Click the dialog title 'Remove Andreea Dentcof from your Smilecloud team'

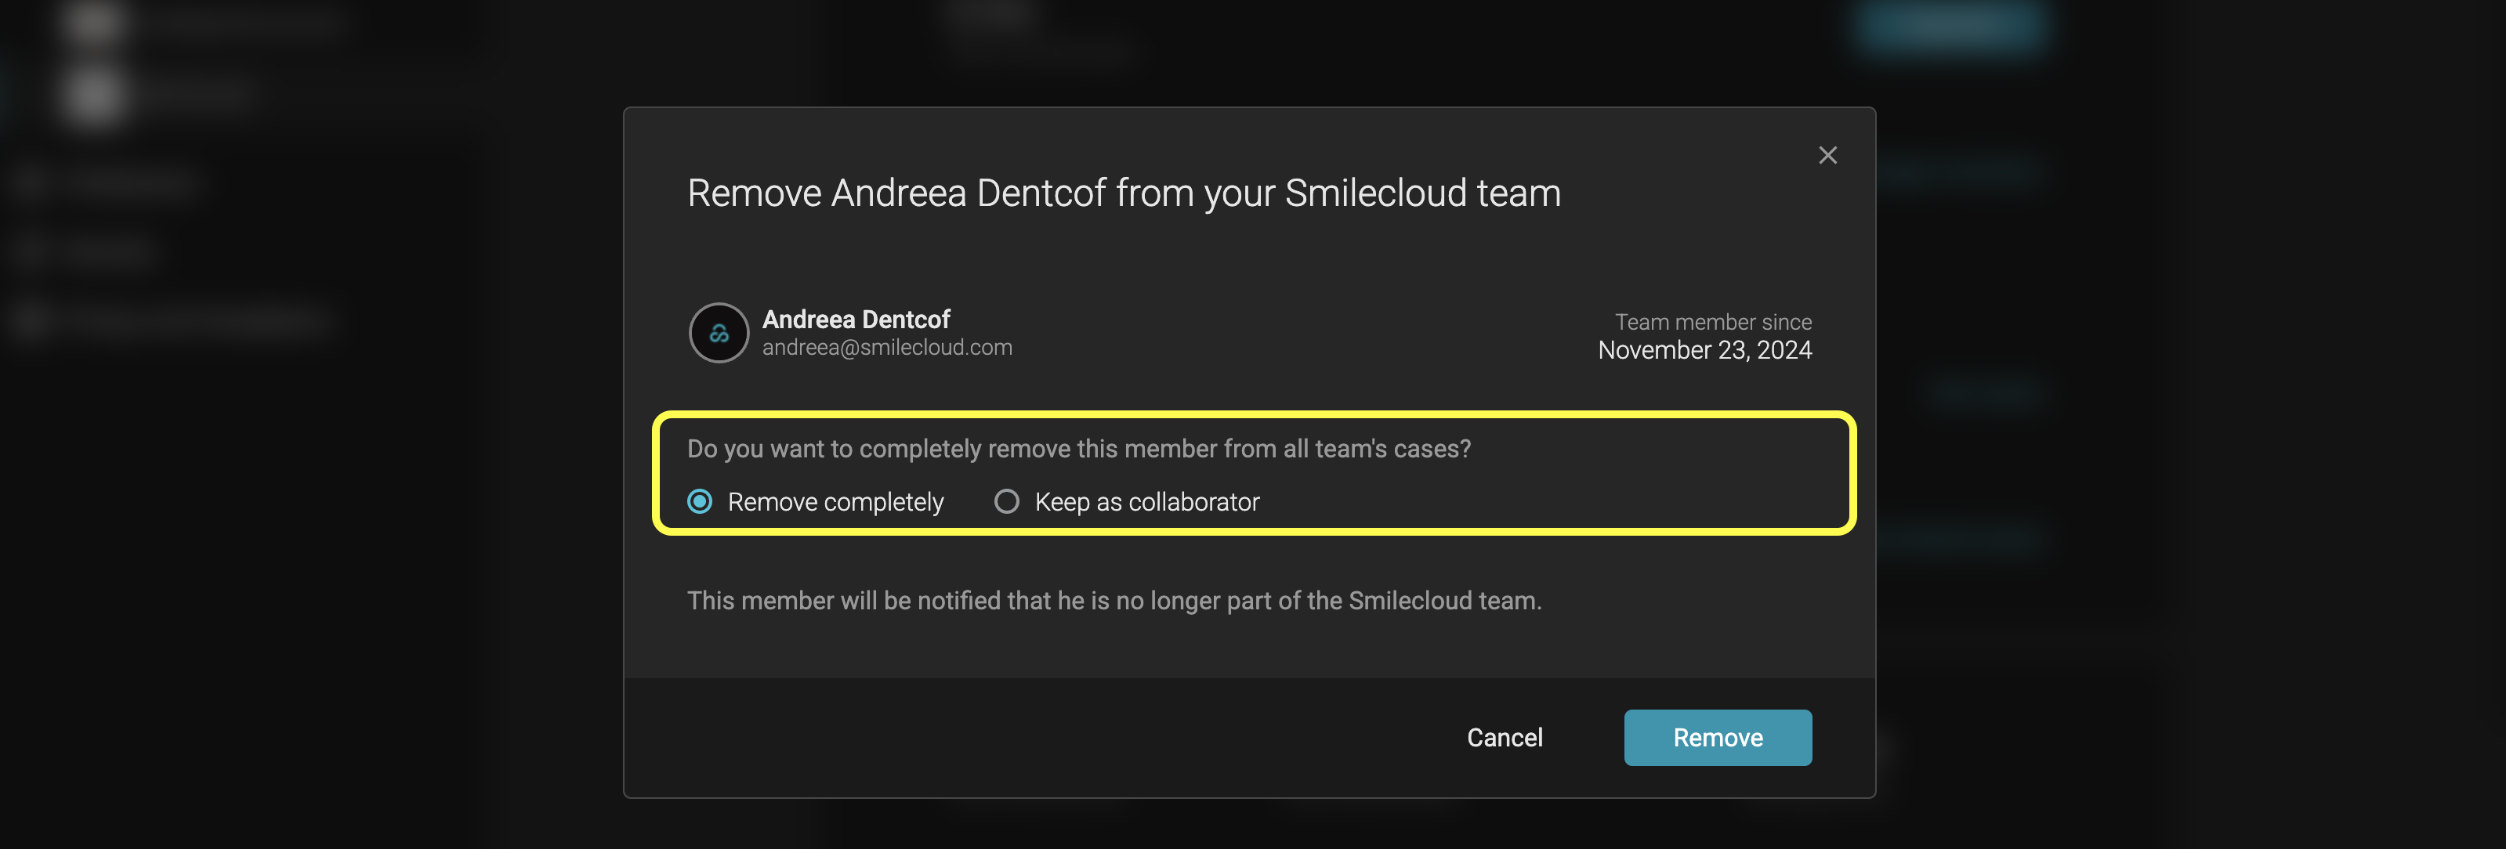1124,193
